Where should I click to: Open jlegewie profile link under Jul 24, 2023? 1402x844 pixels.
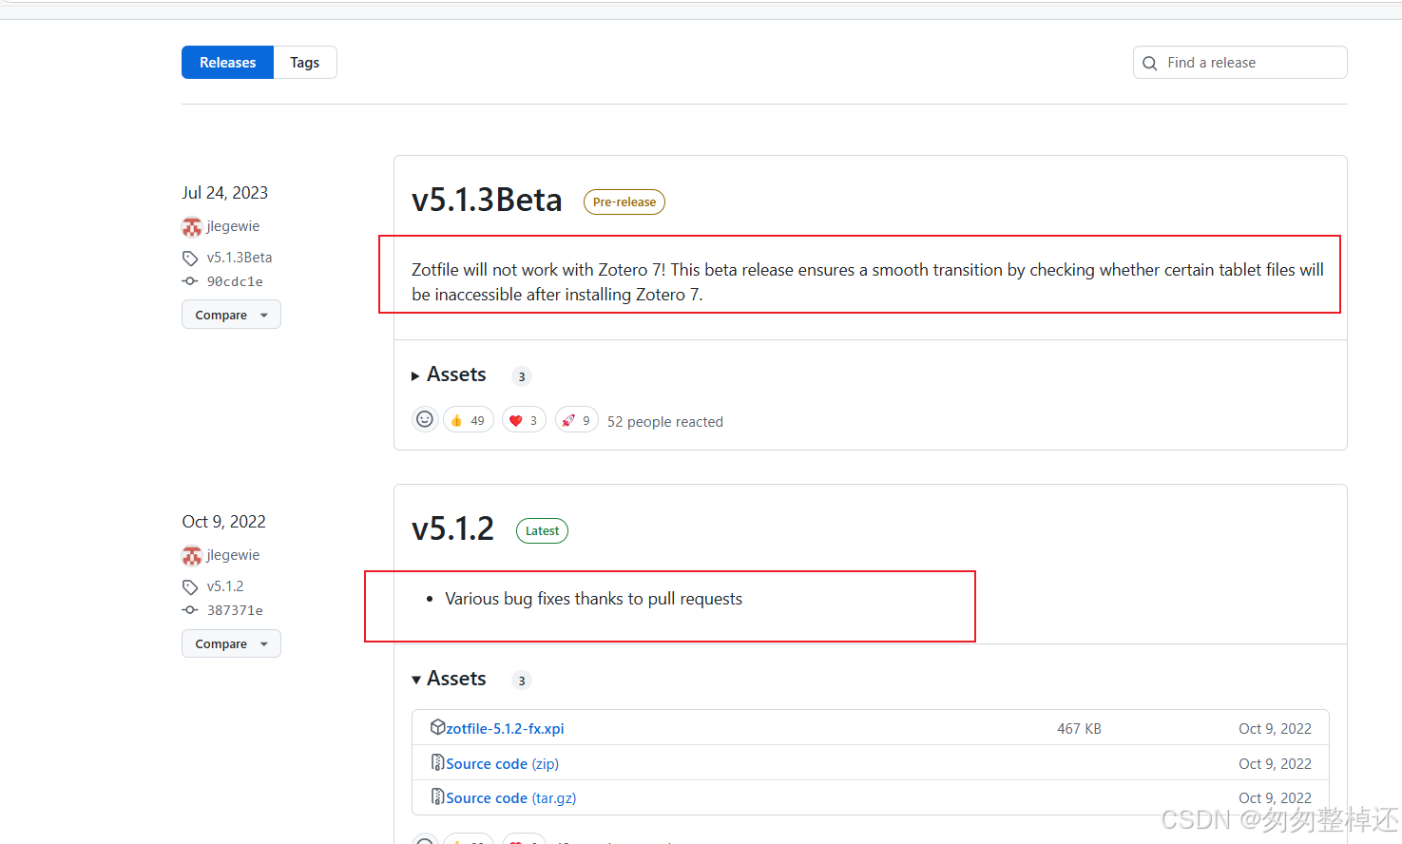(233, 226)
